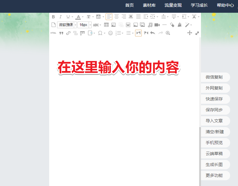Screen dimensions: 238x186
Task: Toggle left-to-right text direction
Action: point(138,33)
